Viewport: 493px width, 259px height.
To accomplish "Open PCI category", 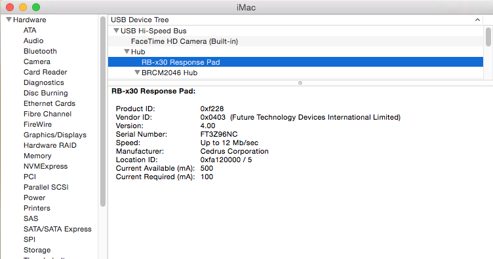I will [30, 177].
